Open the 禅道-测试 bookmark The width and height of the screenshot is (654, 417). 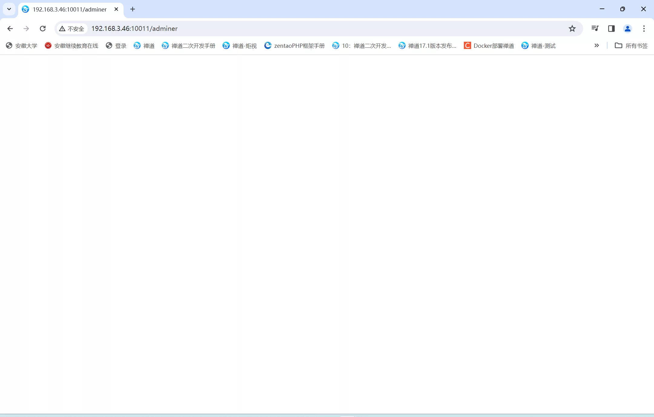tap(539, 46)
